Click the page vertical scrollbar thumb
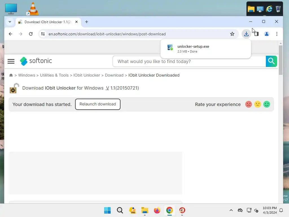The width and height of the screenshot is (289, 217). [x=281, y=60]
